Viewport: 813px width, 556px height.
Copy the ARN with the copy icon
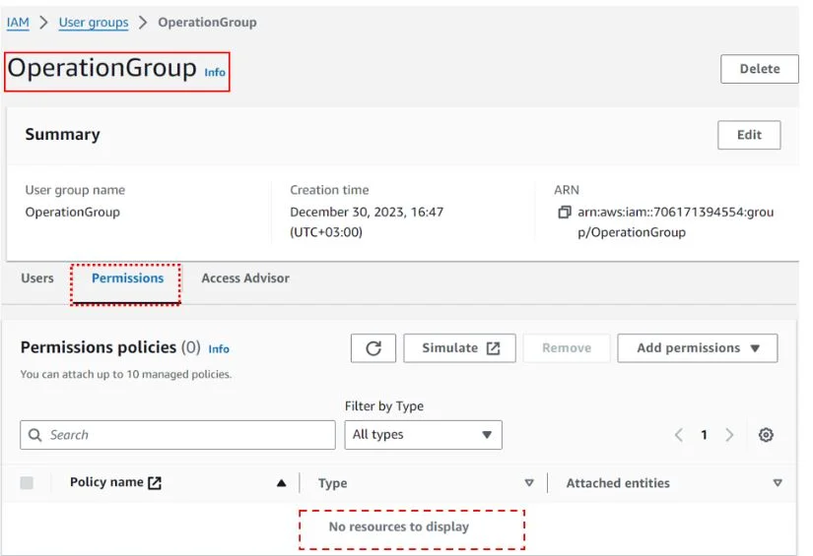click(564, 213)
